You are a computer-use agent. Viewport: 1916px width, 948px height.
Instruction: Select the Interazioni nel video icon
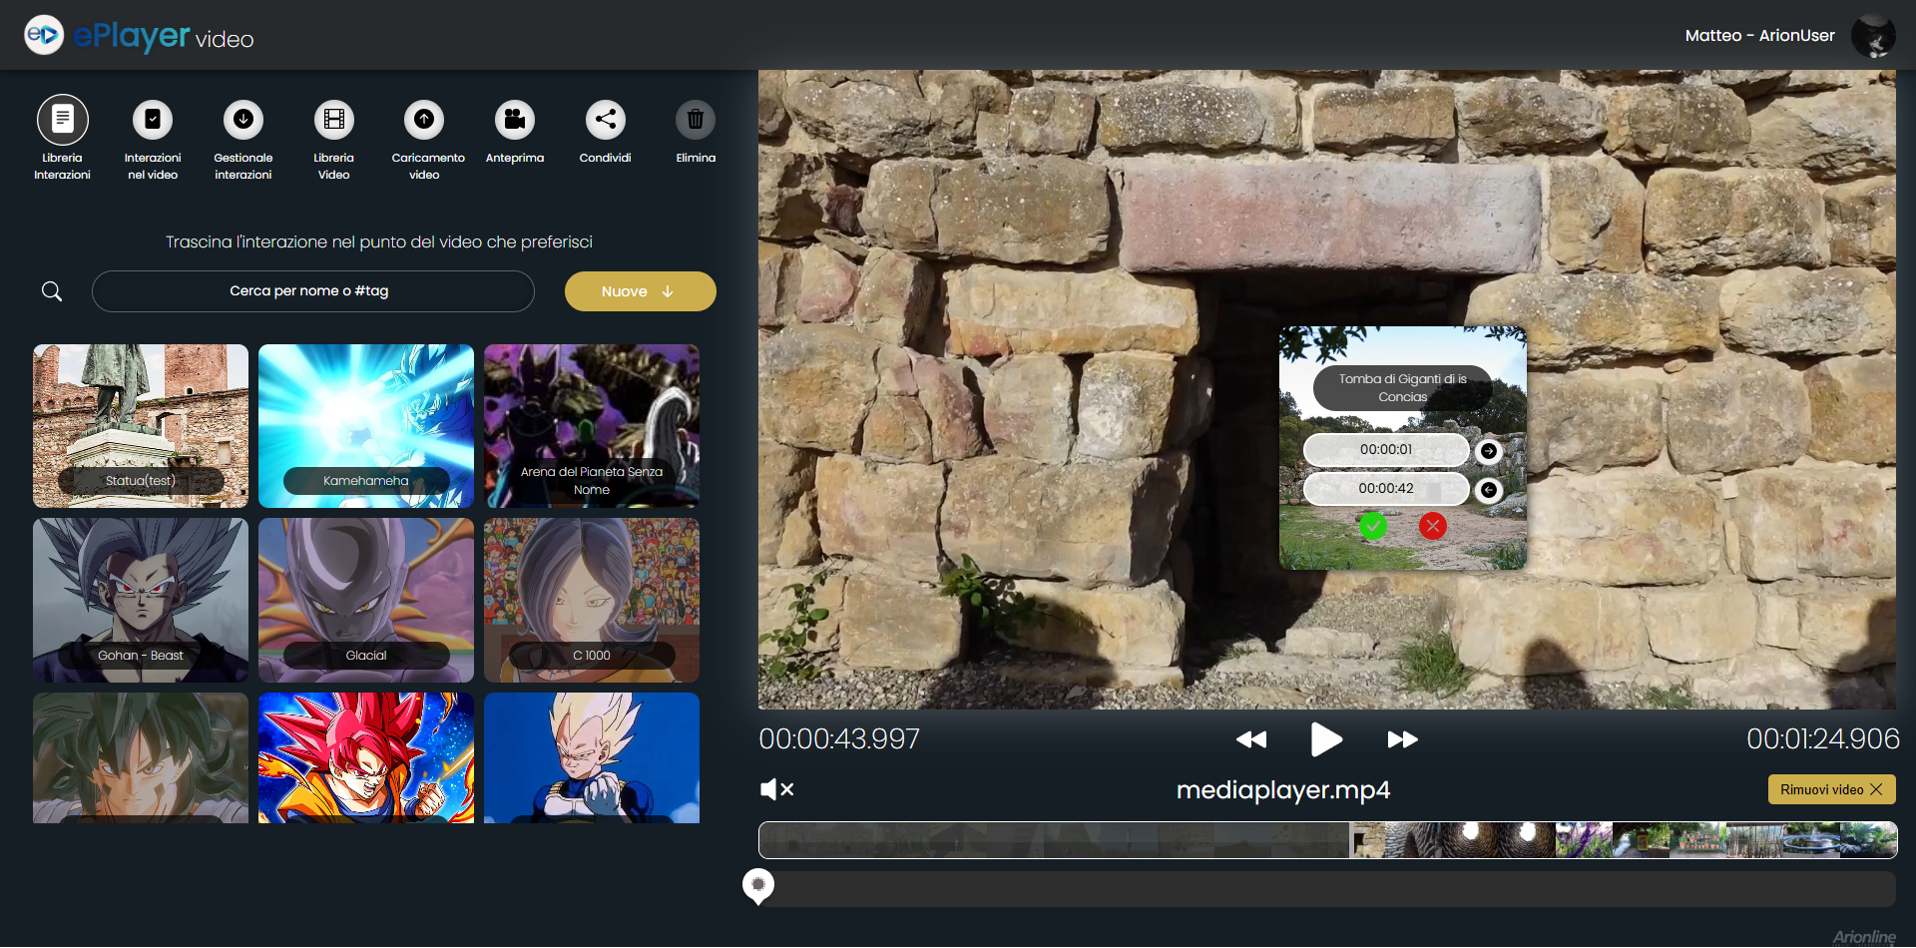(152, 118)
